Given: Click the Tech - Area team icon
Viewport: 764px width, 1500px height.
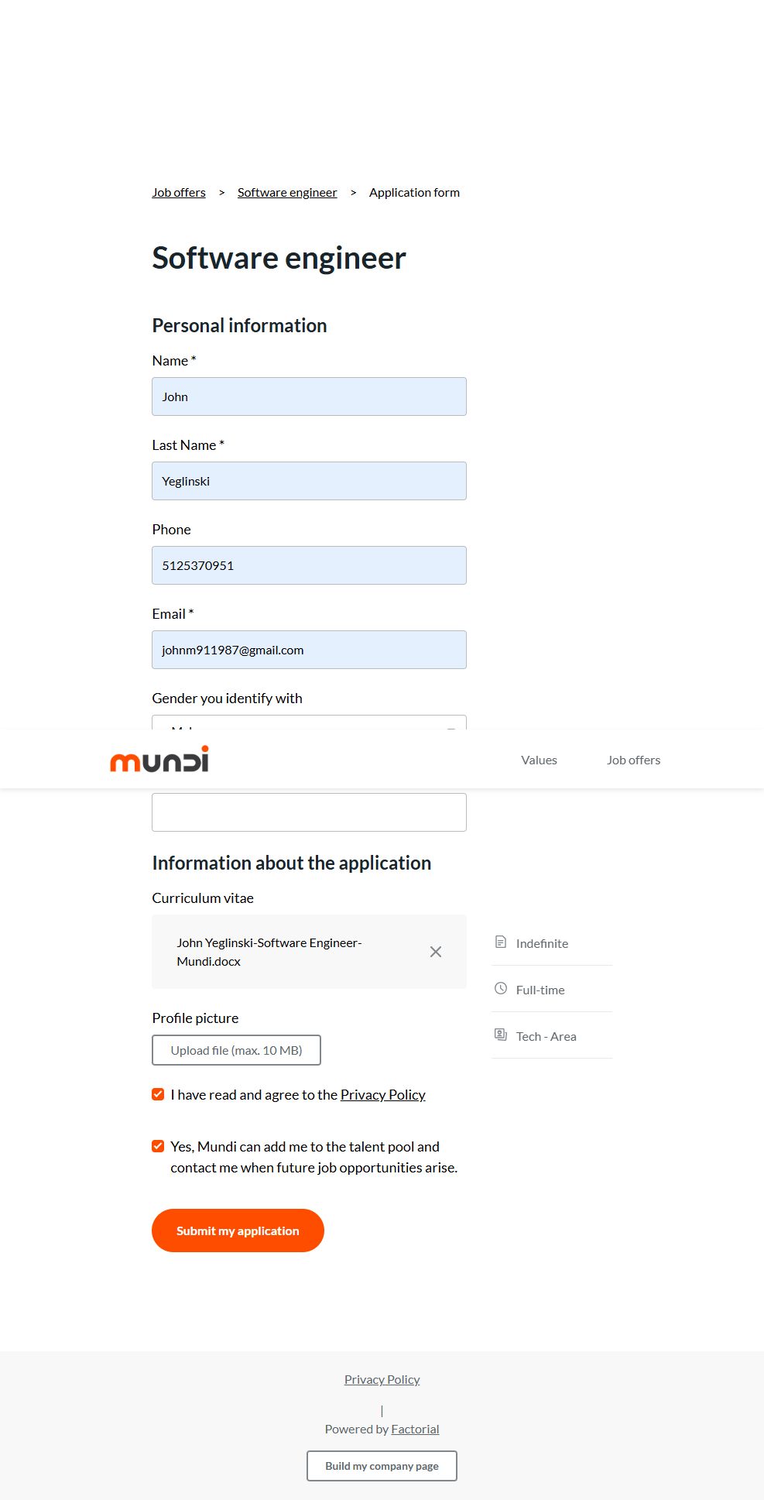Looking at the screenshot, I should 501,1035.
